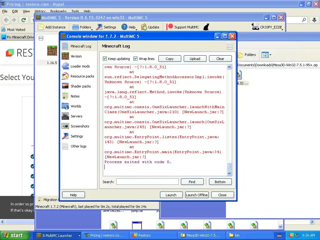This screenshot has width=320, height=240.
Task: Click Migration item in MultiMC status bar
Action: (48, 200)
